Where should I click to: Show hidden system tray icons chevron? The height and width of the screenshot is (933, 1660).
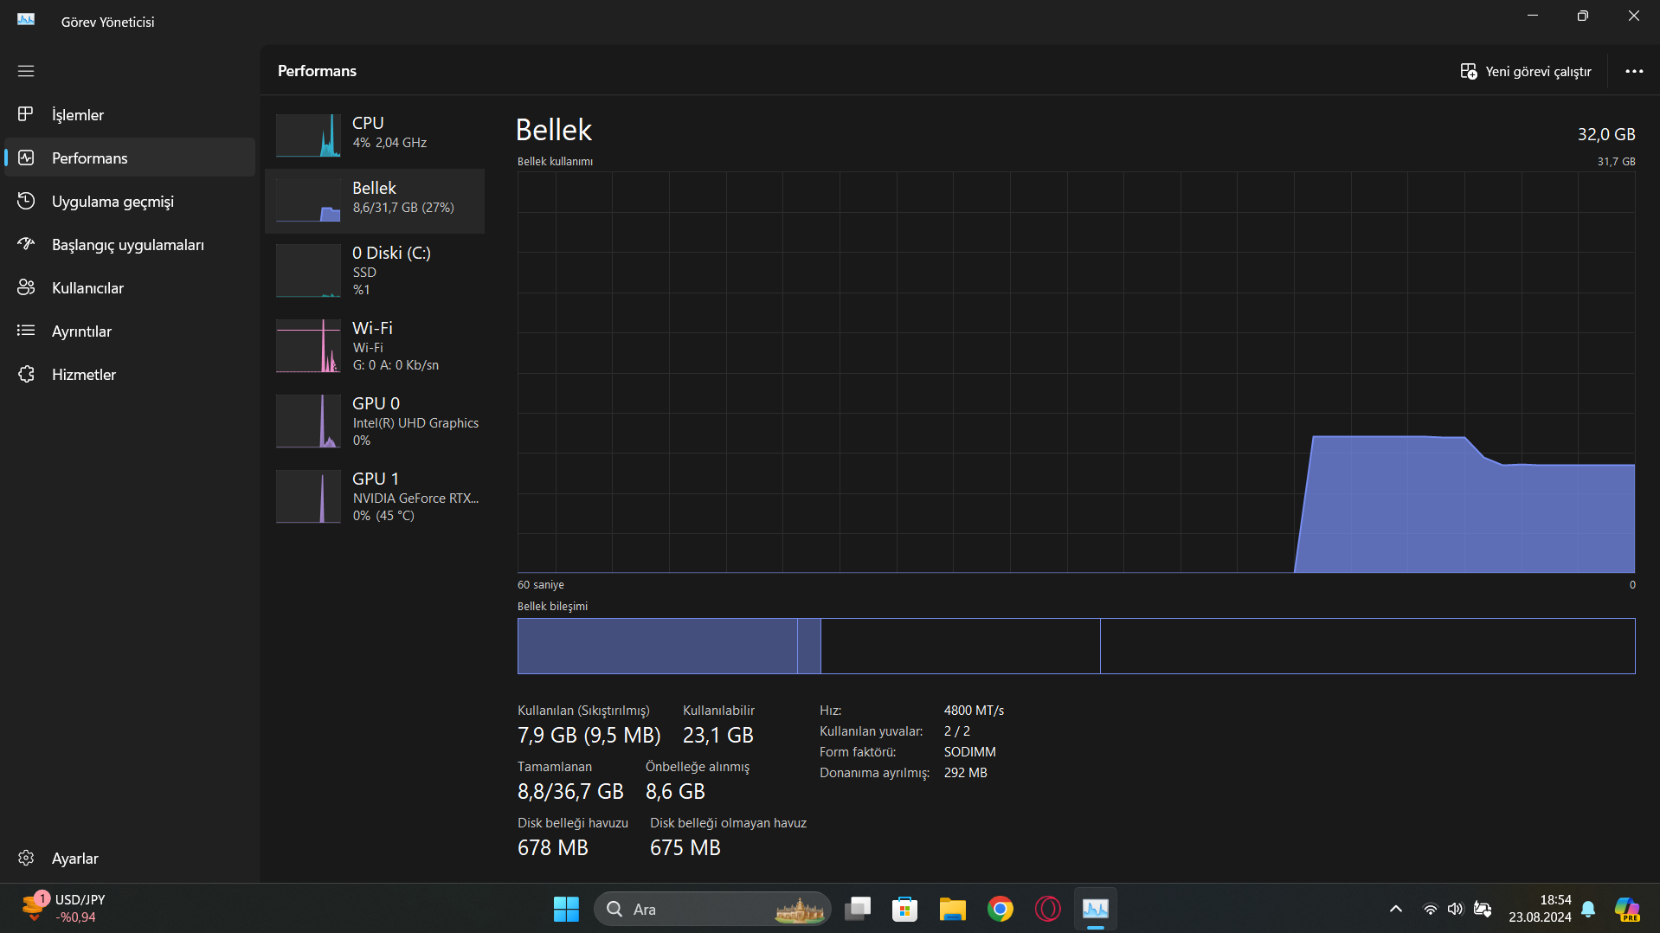coord(1395,909)
